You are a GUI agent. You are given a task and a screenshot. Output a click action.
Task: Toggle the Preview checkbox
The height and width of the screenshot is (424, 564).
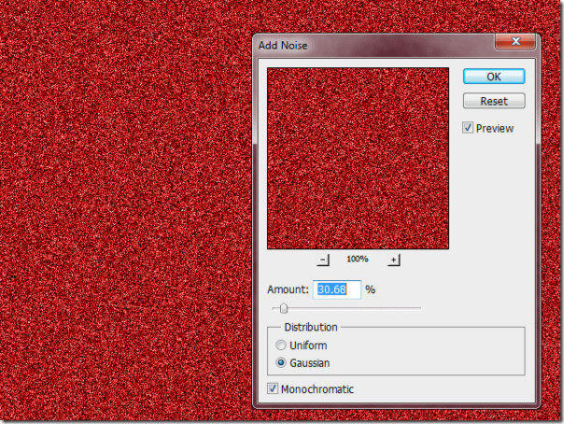pos(468,128)
